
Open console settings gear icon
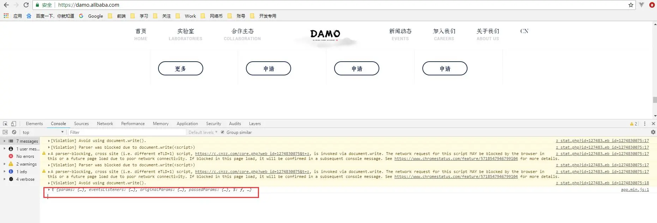653,132
